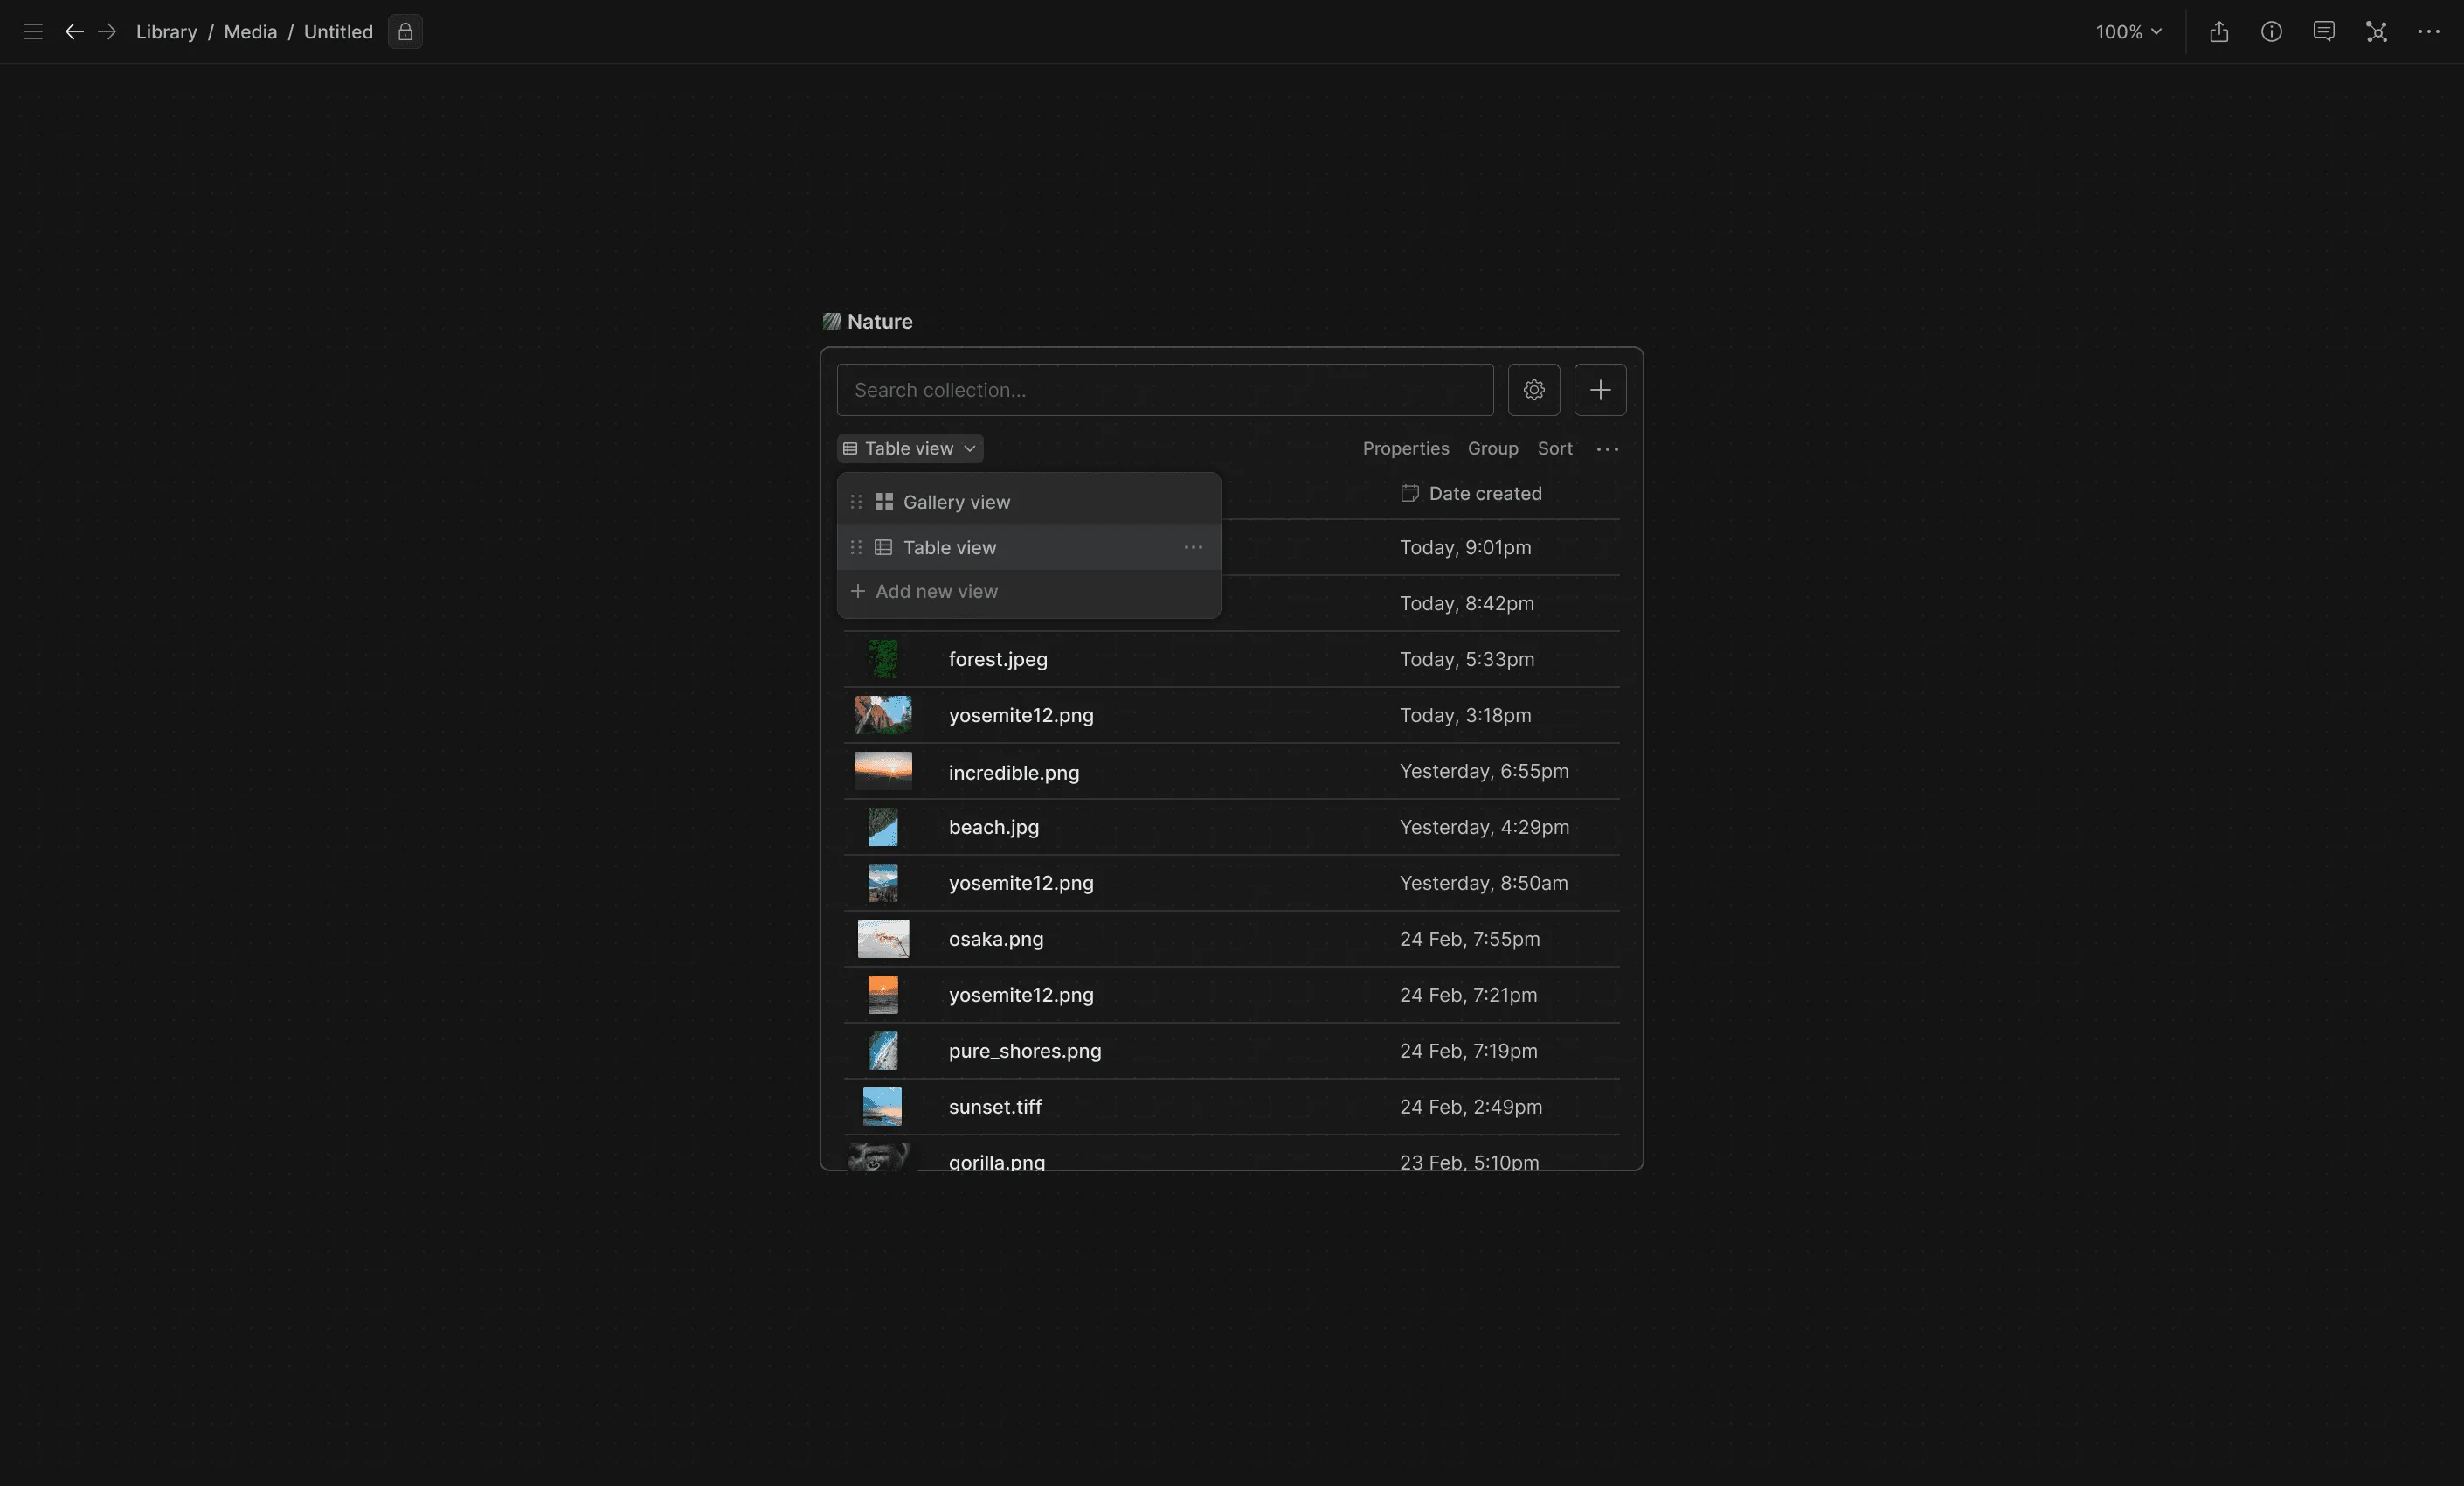Click the 24 Feb, 7:21pm date cell
Image resolution: width=2464 pixels, height=1486 pixels.
(1468, 995)
